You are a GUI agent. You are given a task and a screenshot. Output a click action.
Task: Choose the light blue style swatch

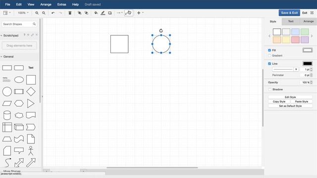coord(295,32)
